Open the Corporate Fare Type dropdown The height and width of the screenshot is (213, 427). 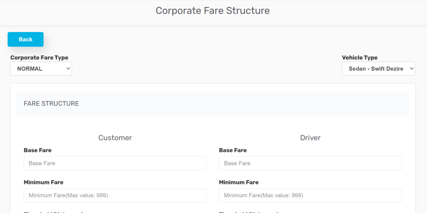point(41,69)
